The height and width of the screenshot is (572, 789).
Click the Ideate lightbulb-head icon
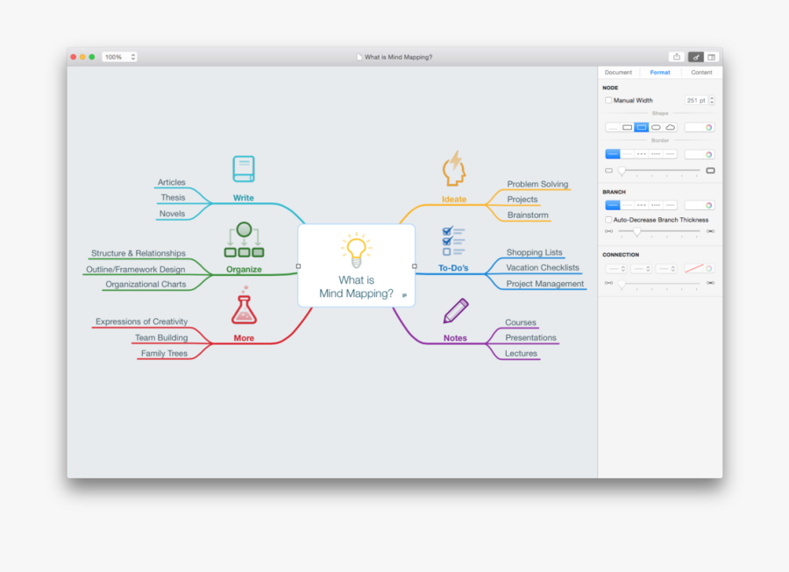point(453,166)
